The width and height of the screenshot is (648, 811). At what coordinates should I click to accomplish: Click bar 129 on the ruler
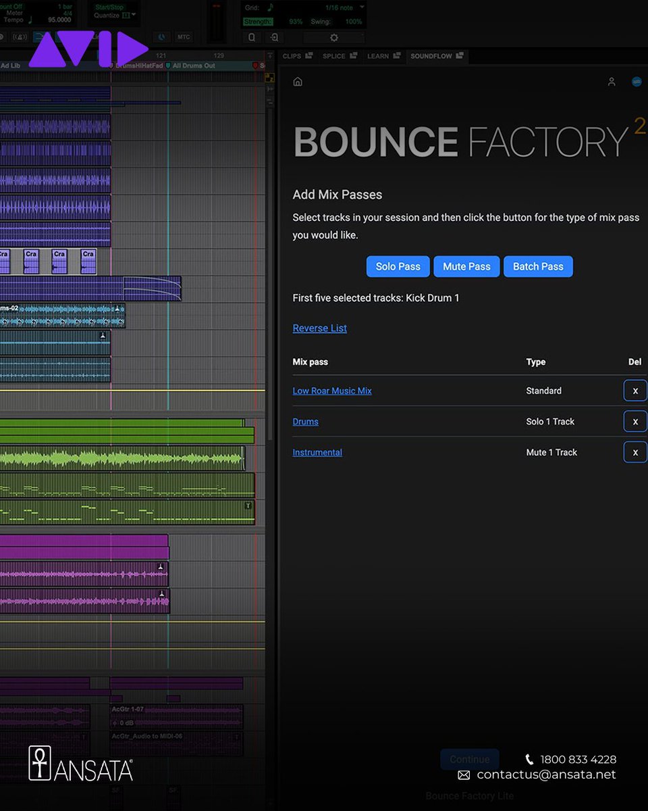click(219, 55)
